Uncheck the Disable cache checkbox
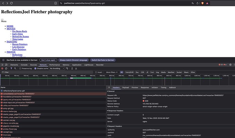The image size is (235, 138). [x=36, y=68]
